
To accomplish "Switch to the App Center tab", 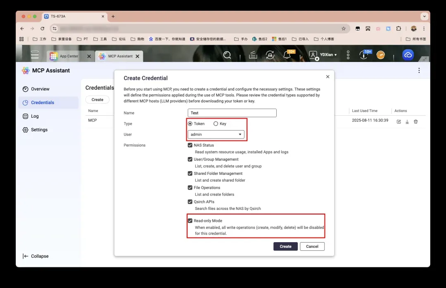I will coord(69,56).
